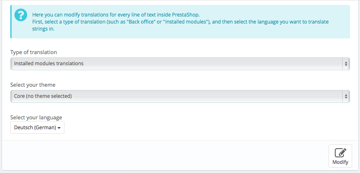This screenshot has height=173, width=360.
Task: Click the "Select your language" label
Action: click(x=36, y=118)
